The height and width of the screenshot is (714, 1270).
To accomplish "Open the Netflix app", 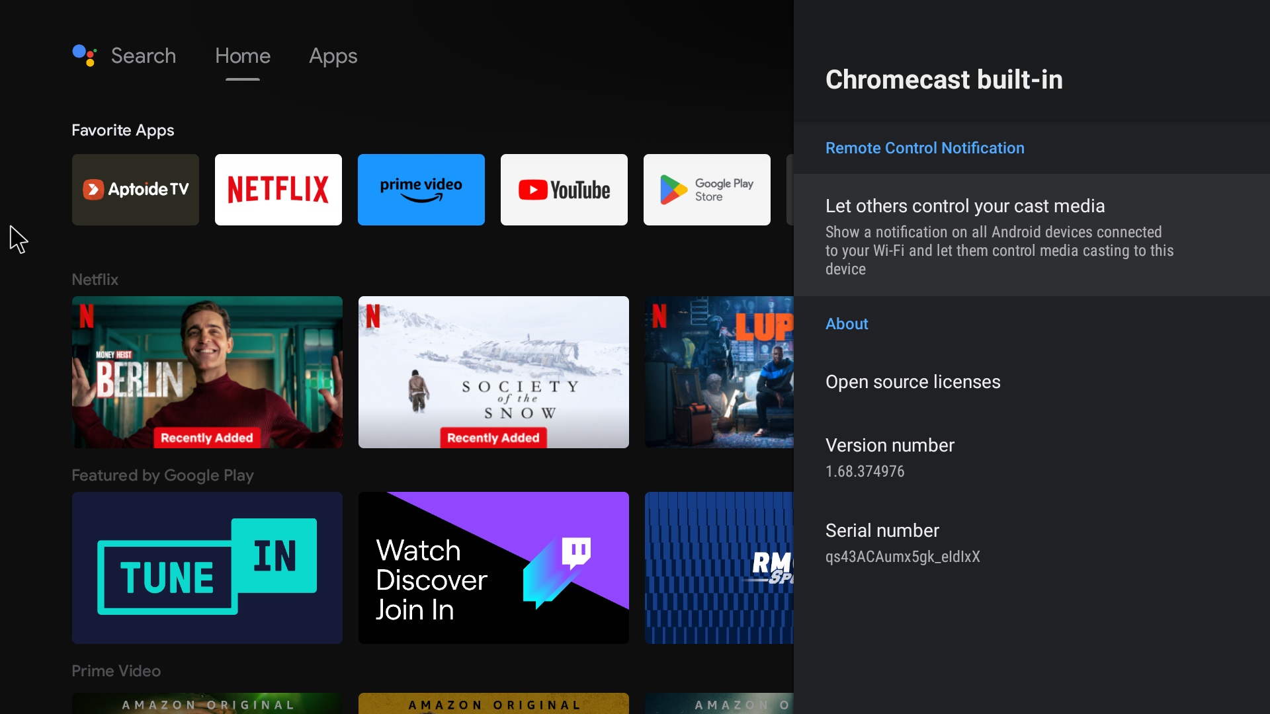I will pyautogui.click(x=278, y=188).
